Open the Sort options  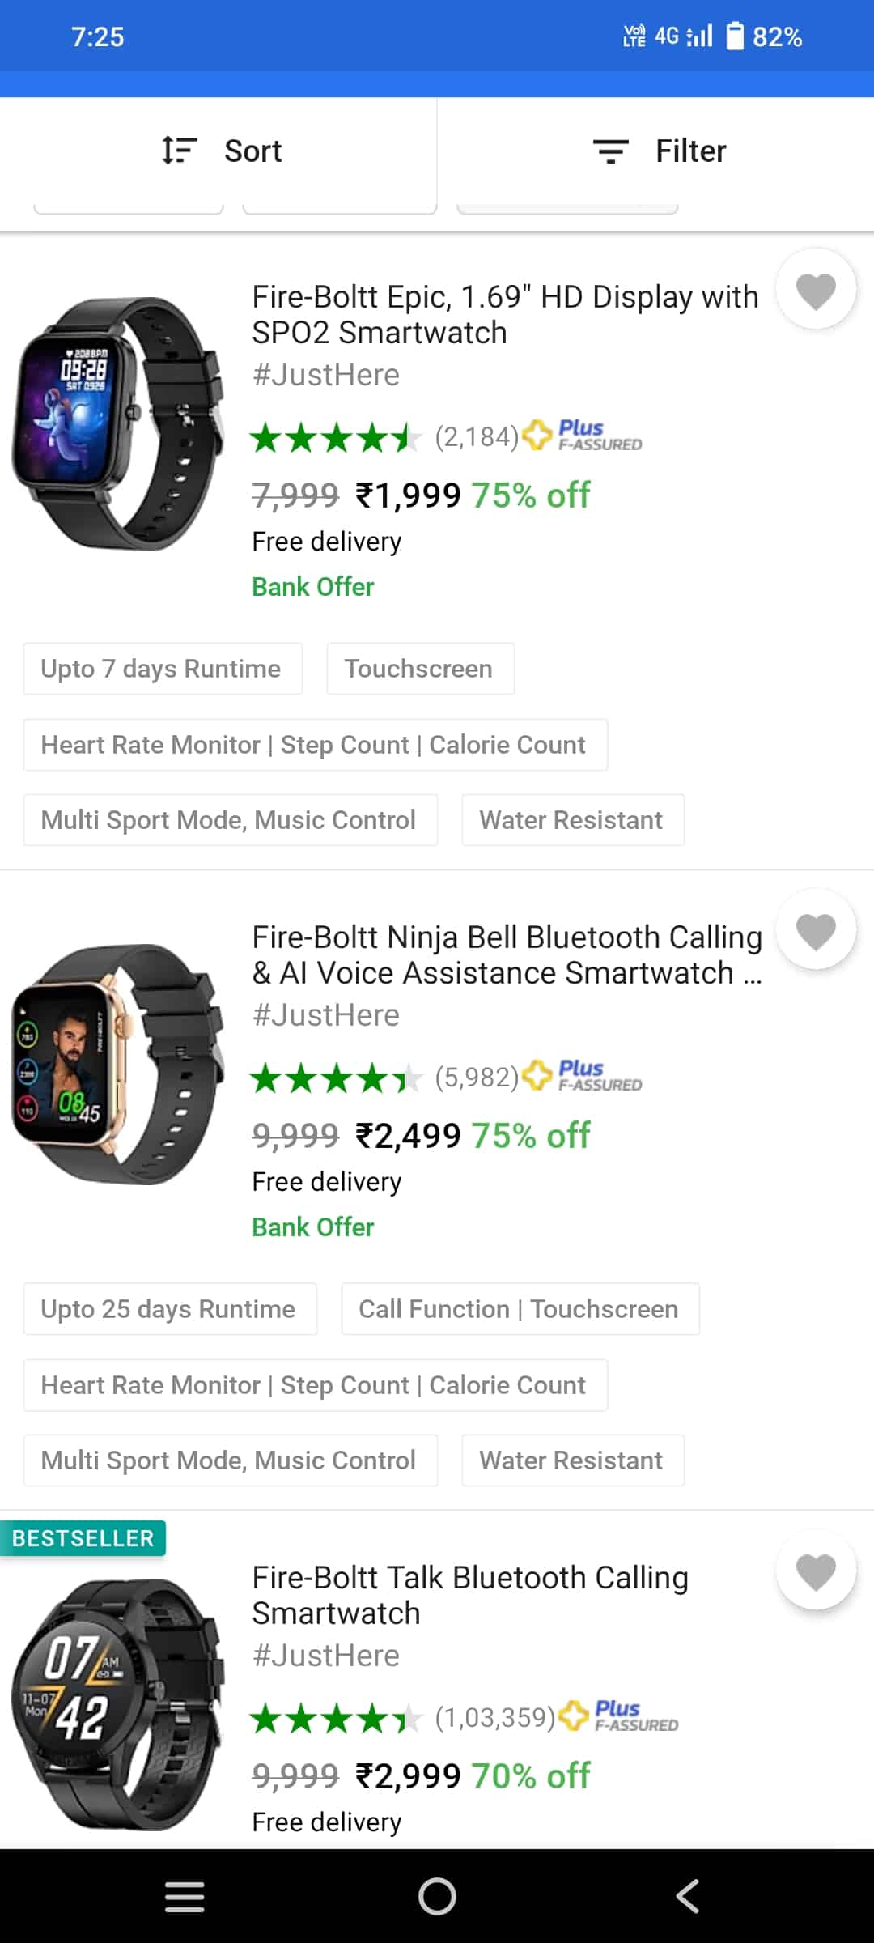(252, 151)
